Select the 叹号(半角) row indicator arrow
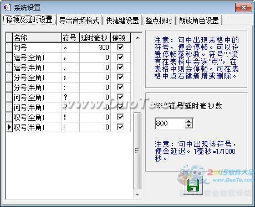255x207 pixels. (x=9, y=127)
